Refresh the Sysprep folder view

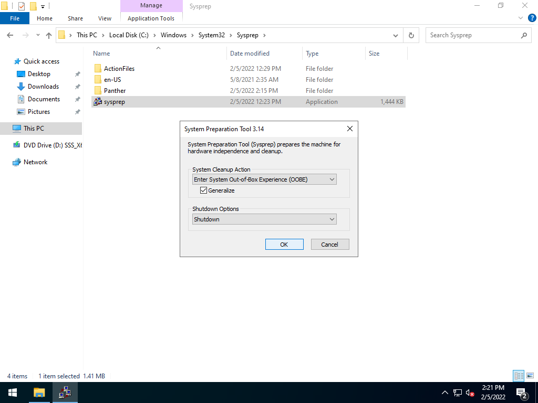(x=411, y=35)
